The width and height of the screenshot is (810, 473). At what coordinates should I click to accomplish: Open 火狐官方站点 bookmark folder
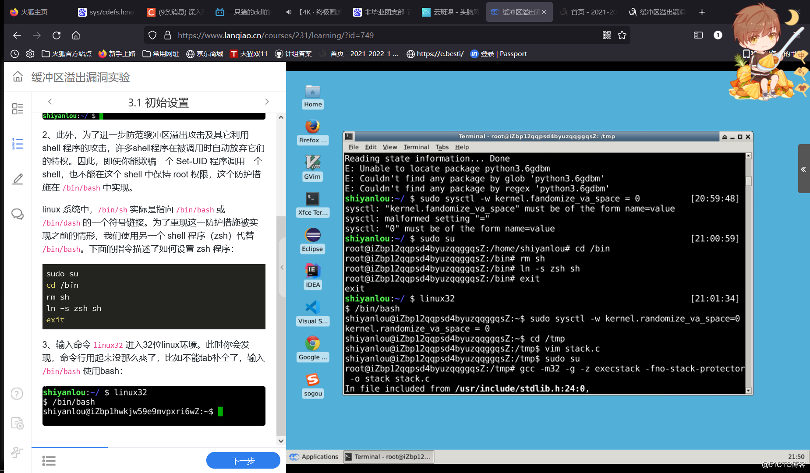click(67, 53)
